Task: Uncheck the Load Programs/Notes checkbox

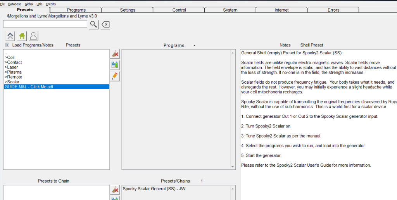Action: pos(7,45)
